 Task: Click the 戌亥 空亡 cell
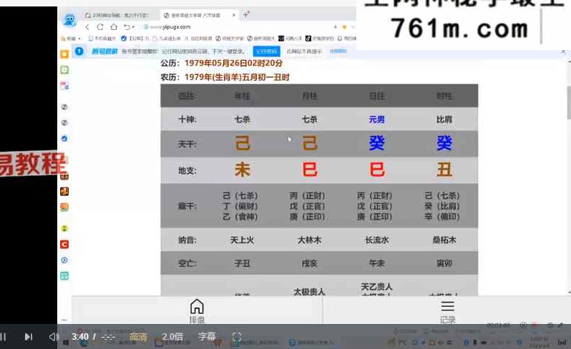[x=309, y=263]
